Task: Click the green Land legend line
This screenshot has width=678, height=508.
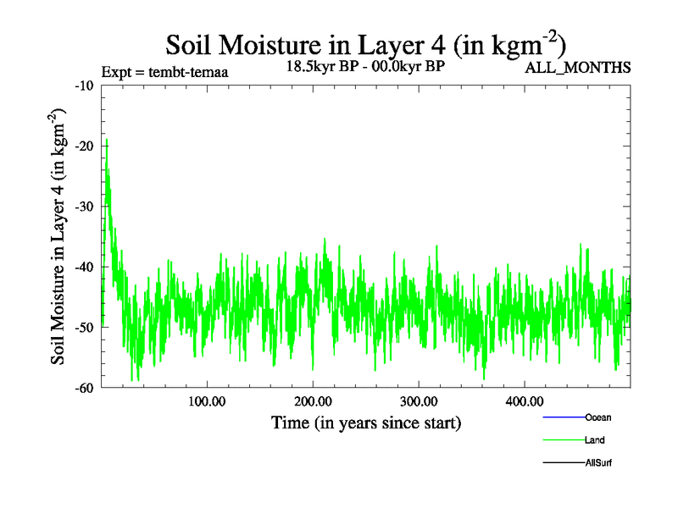Action: tap(563, 440)
